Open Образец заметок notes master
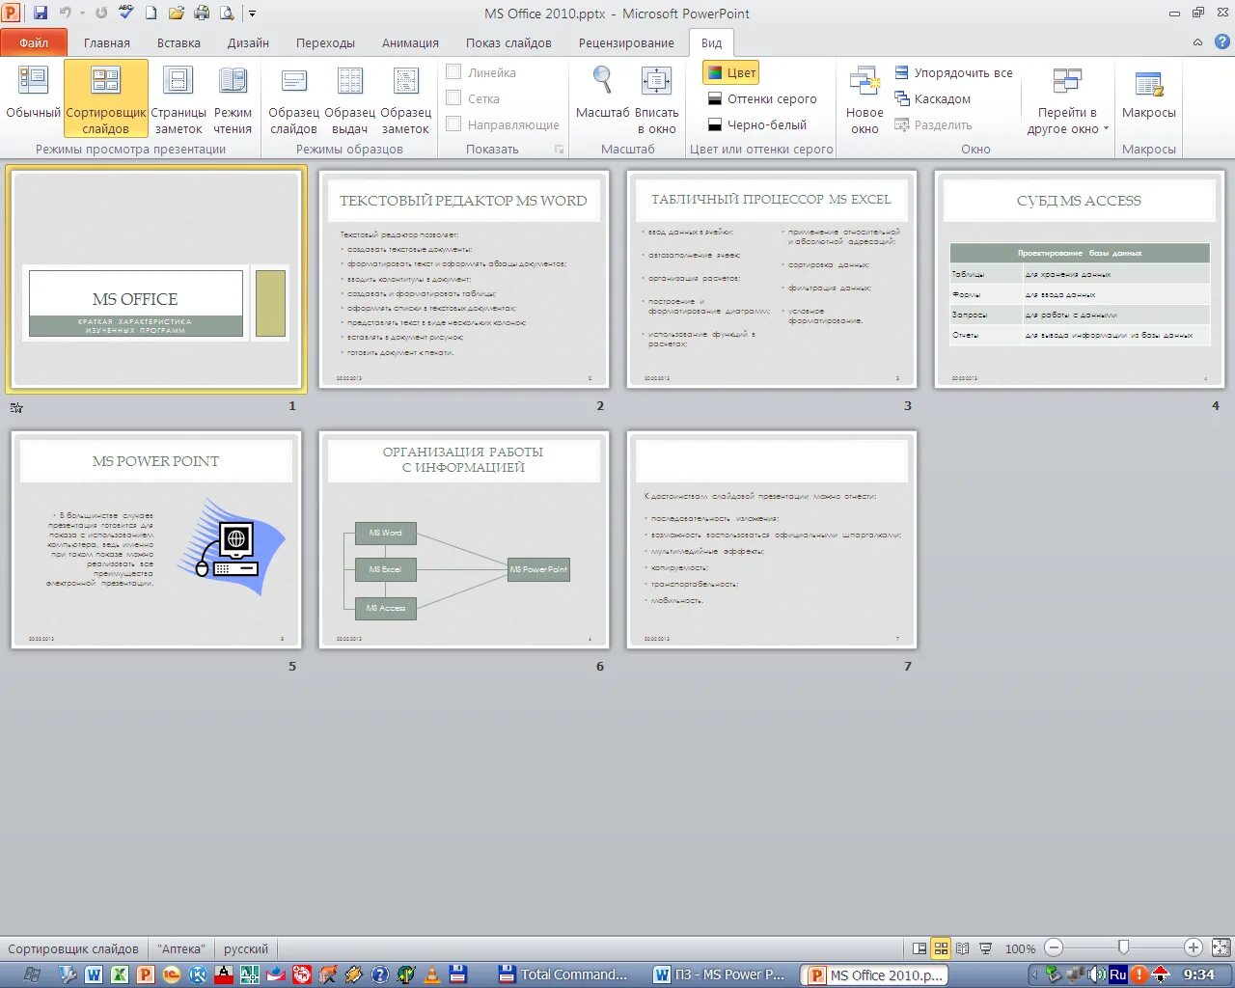Image resolution: width=1235 pixels, height=988 pixels. point(405,97)
